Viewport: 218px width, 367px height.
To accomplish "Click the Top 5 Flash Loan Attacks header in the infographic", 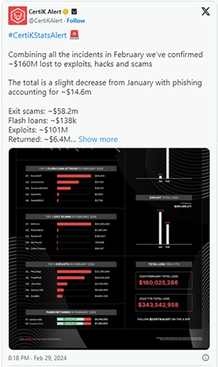I will tap(71, 168).
